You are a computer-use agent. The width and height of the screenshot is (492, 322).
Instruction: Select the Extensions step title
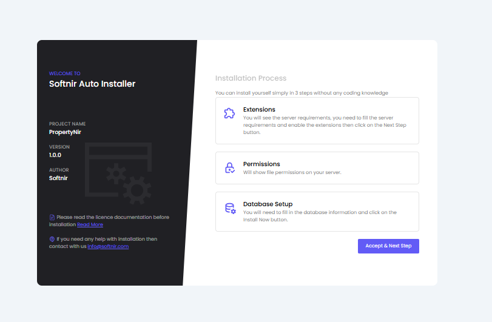click(x=259, y=110)
